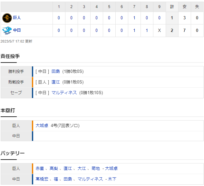This screenshot has width=204, height=186.
Task: Open winning pitcher 田島 profile
Action: 56,71
